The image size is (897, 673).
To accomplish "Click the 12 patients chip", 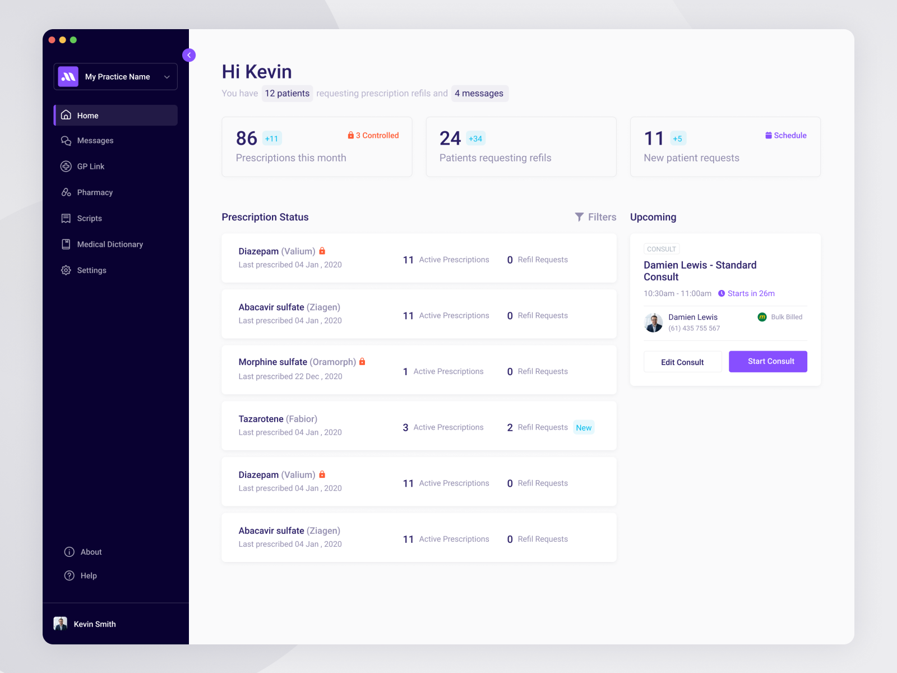I will point(287,93).
